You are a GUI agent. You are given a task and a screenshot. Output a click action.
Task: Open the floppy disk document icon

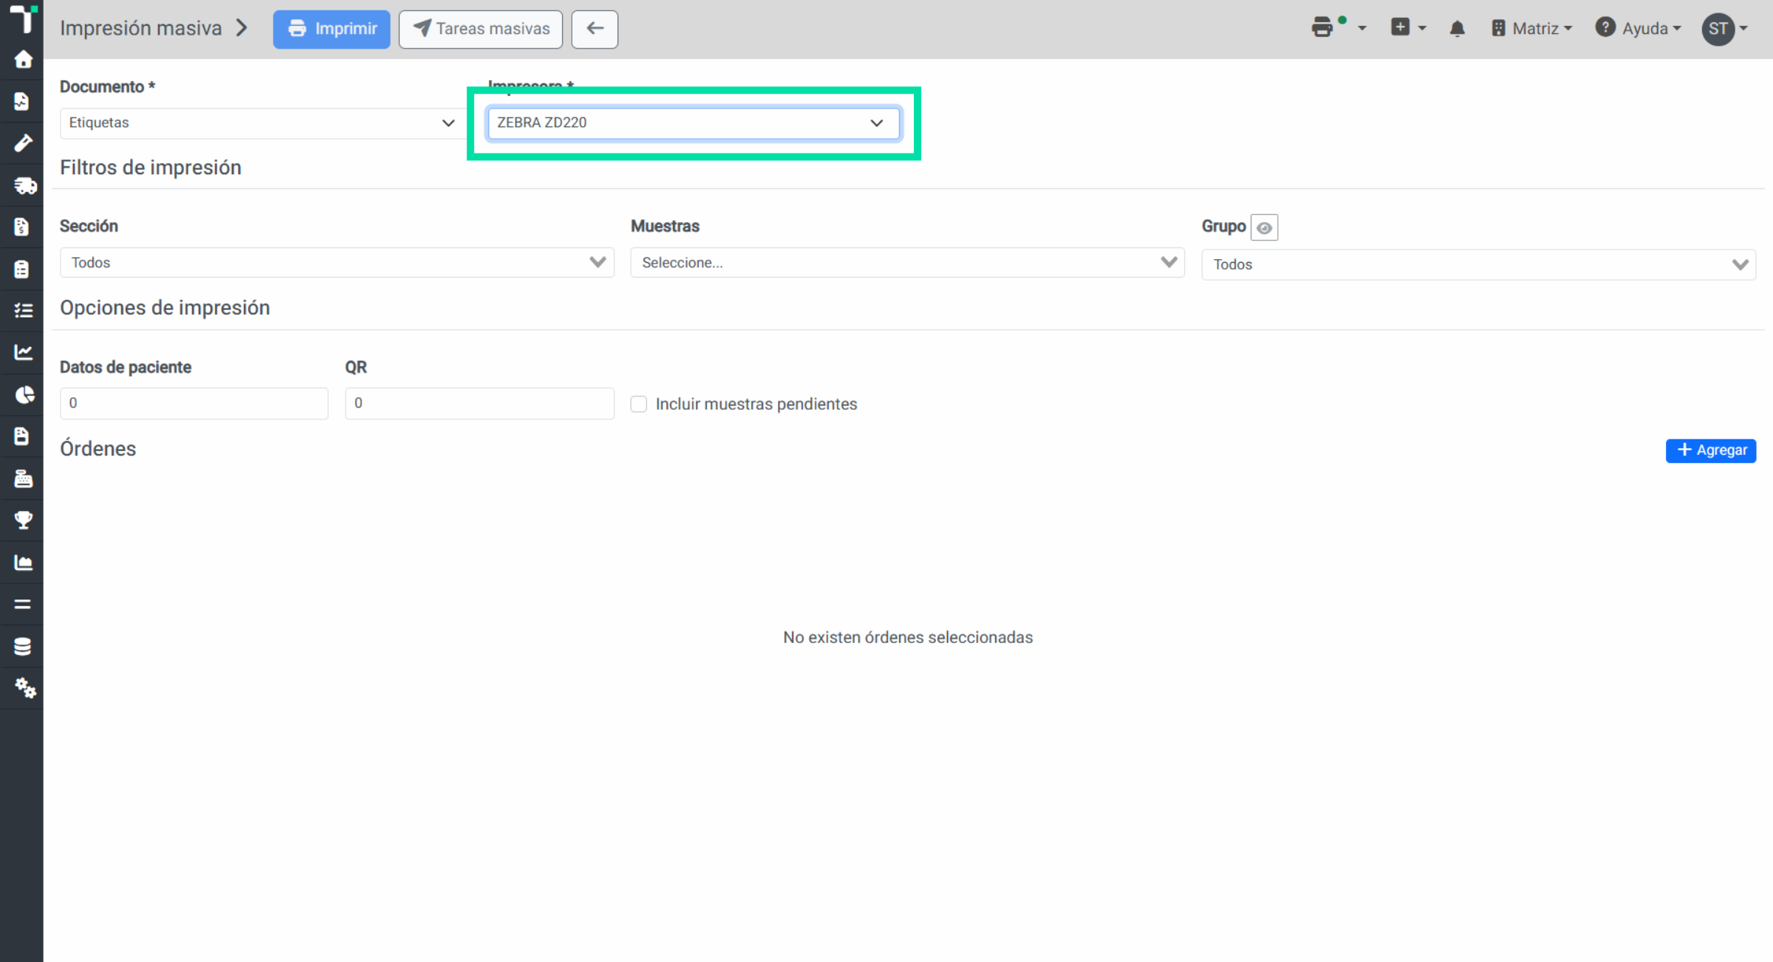(x=21, y=436)
